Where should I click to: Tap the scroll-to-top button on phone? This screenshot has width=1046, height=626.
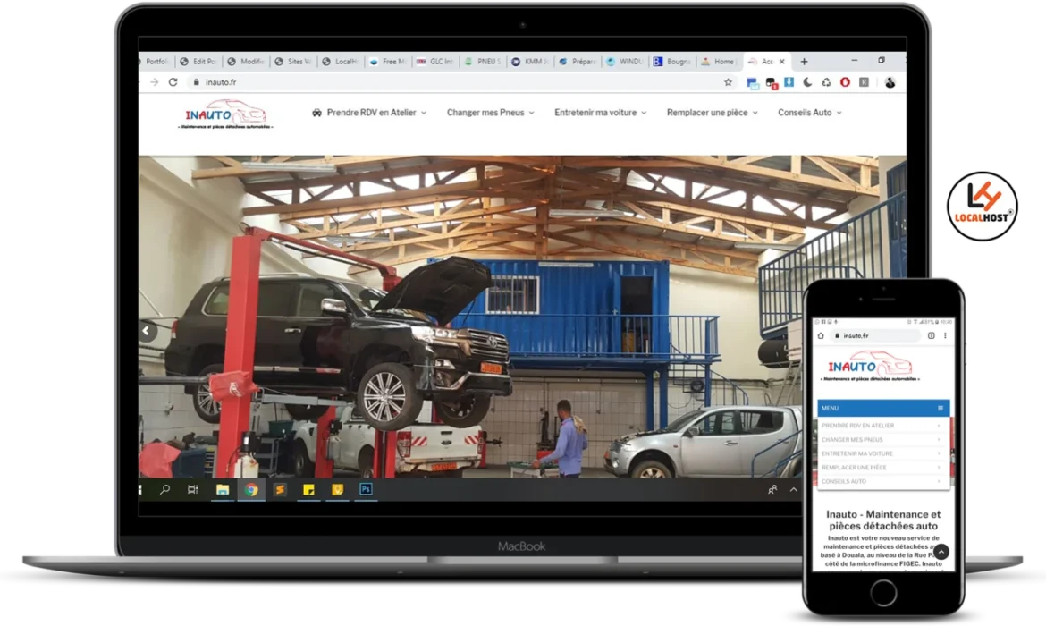coord(941,553)
